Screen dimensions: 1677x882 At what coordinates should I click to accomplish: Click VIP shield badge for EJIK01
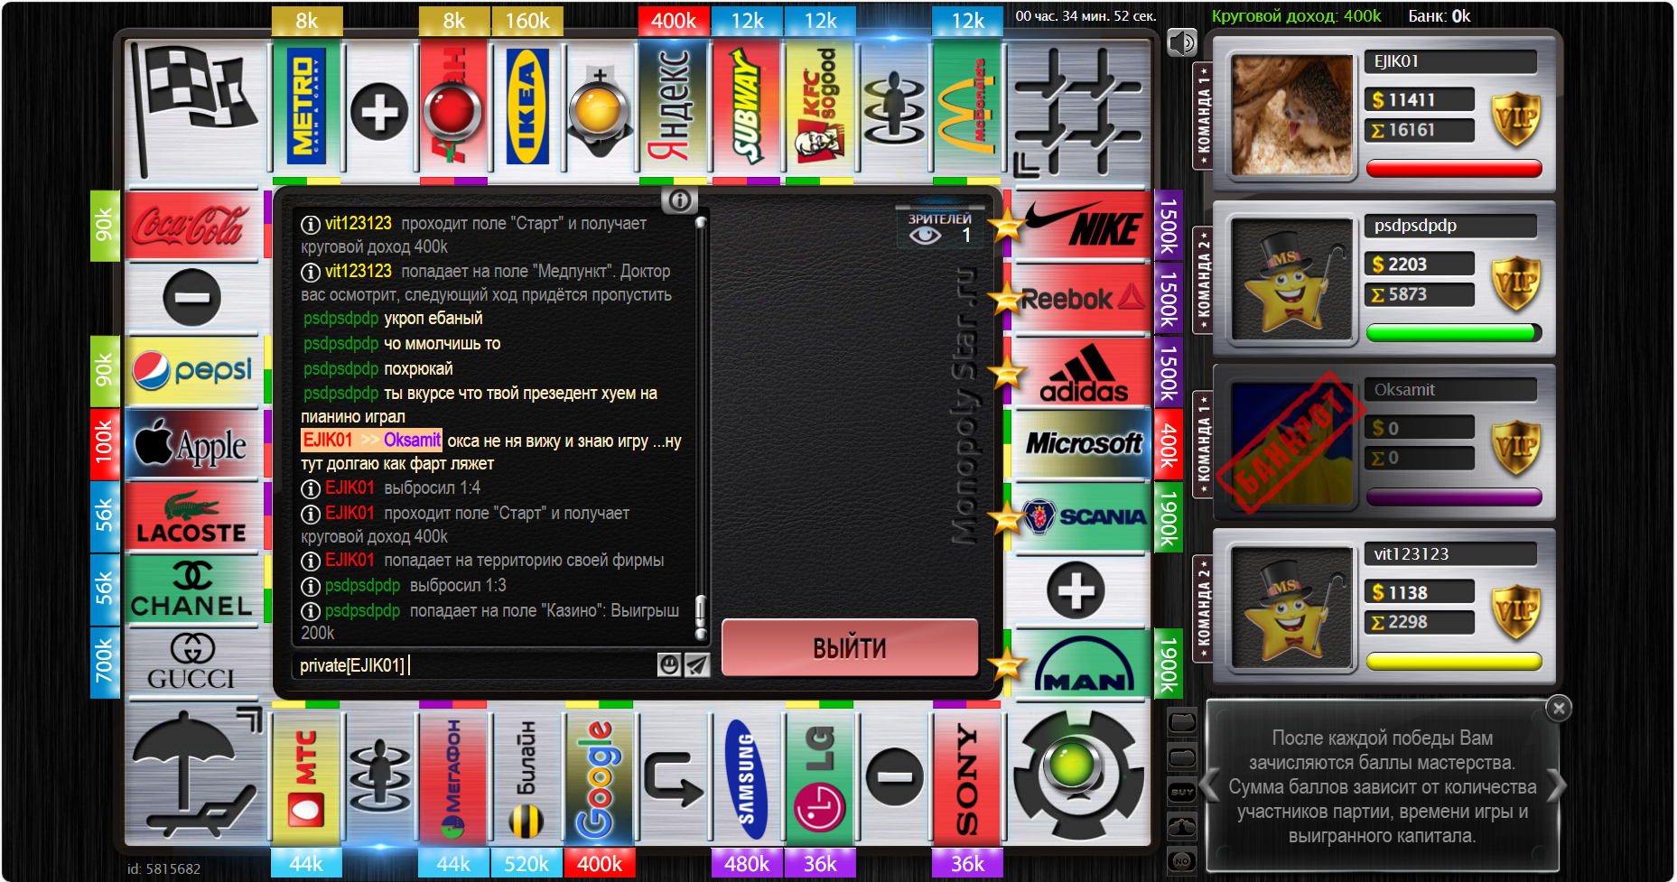pos(1515,118)
